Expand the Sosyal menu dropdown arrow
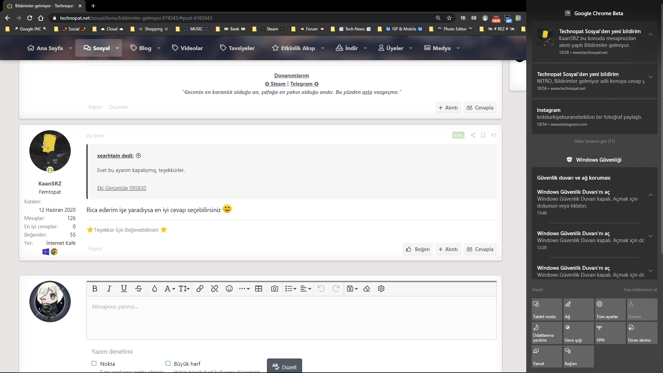 (117, 48)
